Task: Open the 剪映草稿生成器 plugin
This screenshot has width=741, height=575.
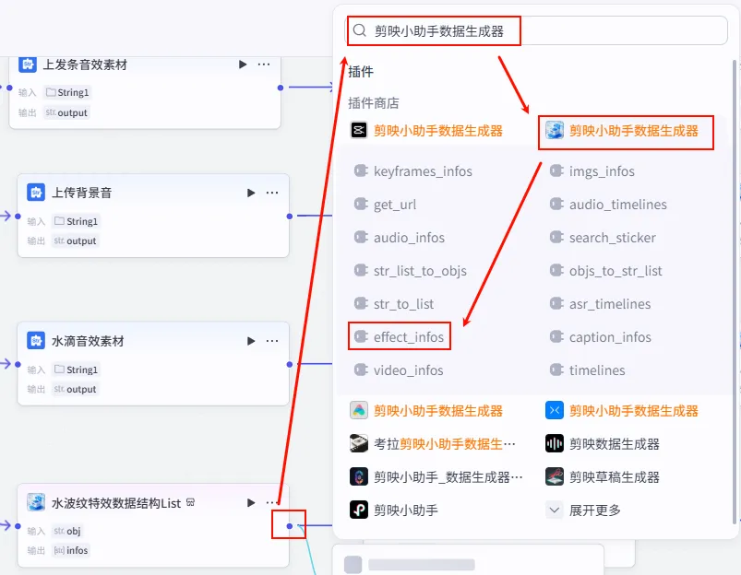Action: click(x=602, y=476)
